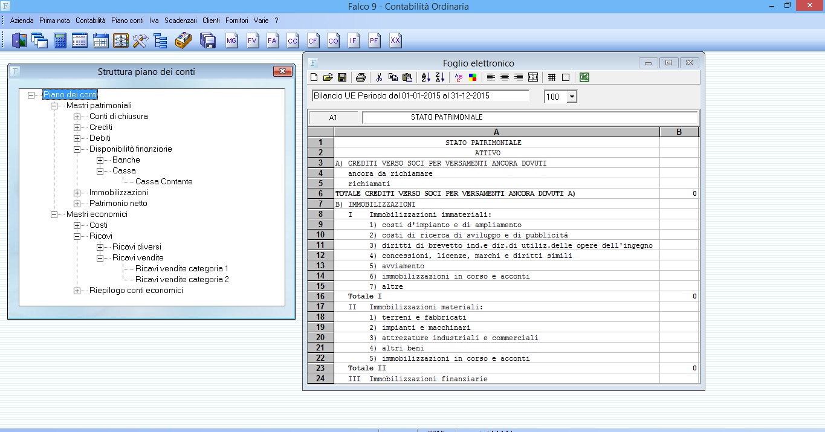Click the IF document toolbar icon
This screenshot has width=825, height=432.
[354, 40]
